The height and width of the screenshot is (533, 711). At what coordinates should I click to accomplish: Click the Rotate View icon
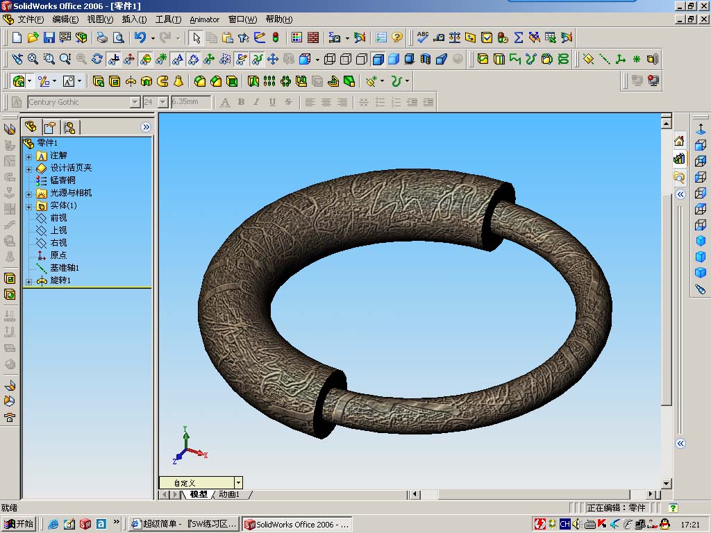(97, 59)
